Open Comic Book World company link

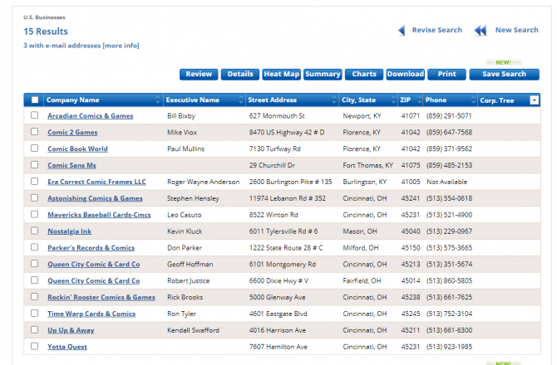pyautogui.click(x=77, y=148)
